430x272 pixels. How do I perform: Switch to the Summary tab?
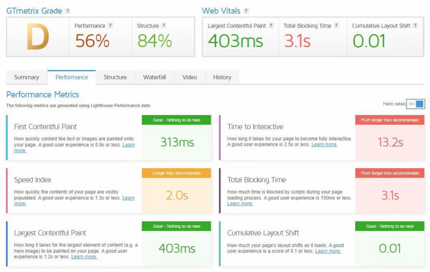[26, 77]
